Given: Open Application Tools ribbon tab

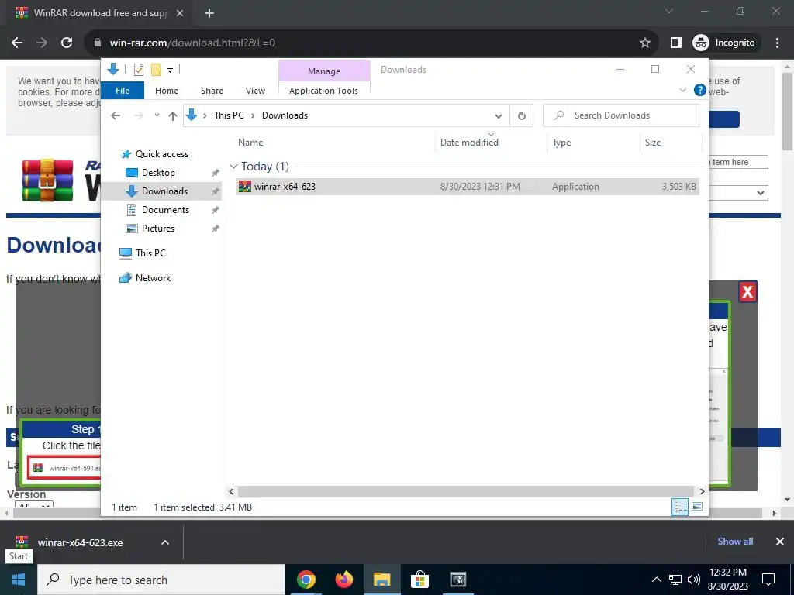Looking at the screenshot, I should [323, 91].
